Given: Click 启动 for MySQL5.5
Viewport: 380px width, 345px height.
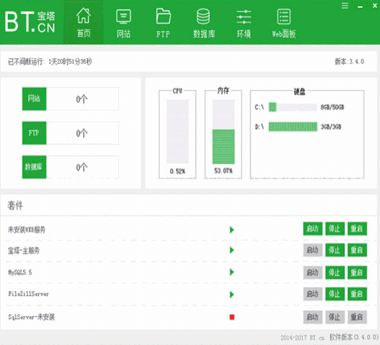Looking at the screenshot, I should click(x=312, y=273).
